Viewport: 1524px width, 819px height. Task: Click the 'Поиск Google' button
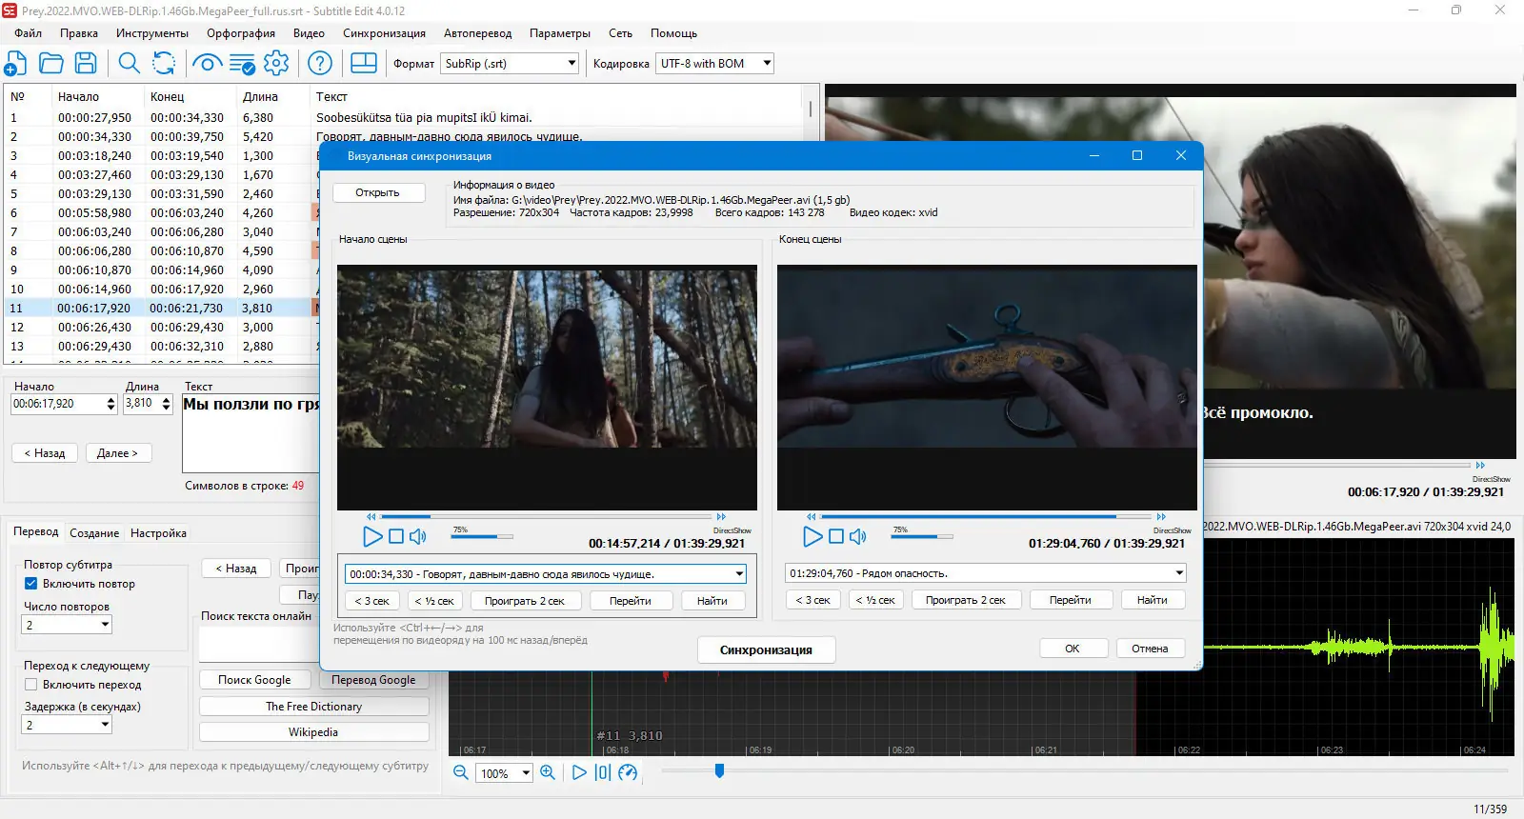[254, 680]
